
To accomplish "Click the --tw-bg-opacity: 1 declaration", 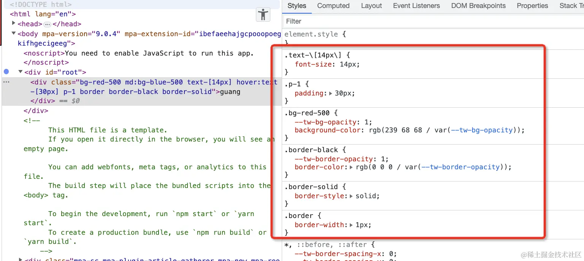I will (333, 122).
